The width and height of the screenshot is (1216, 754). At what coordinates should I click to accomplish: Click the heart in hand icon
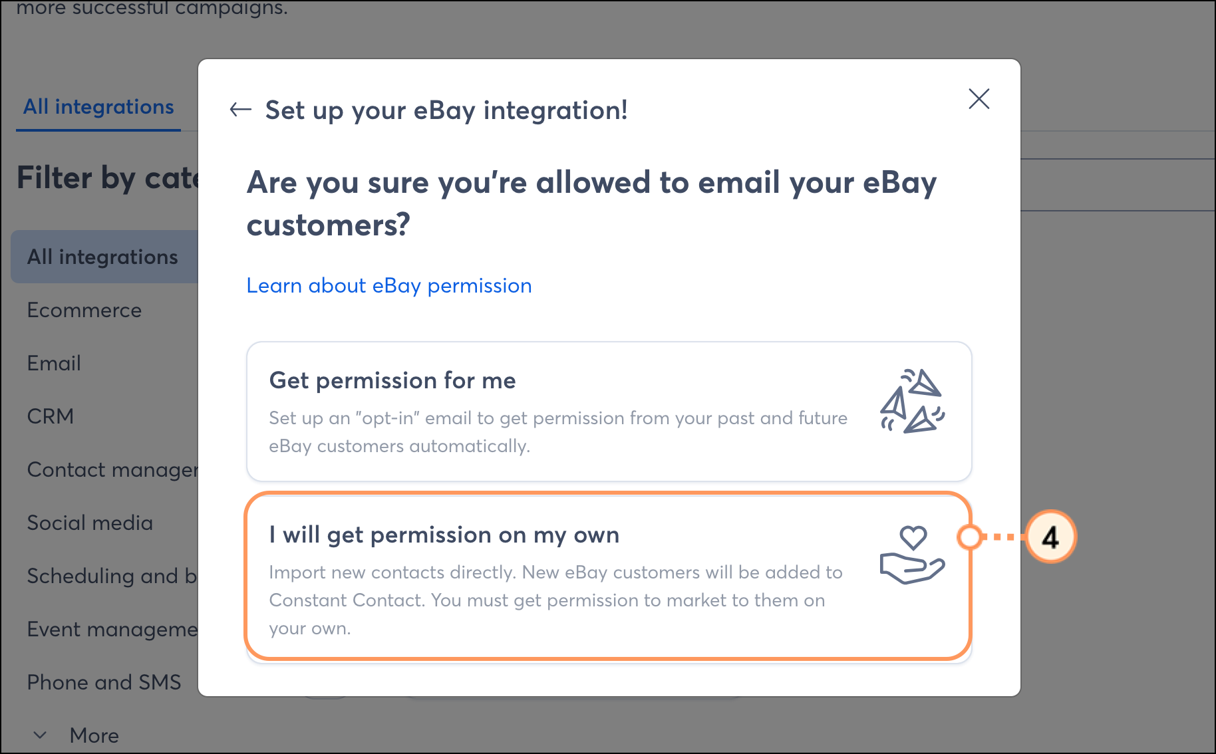coord(913,555)
